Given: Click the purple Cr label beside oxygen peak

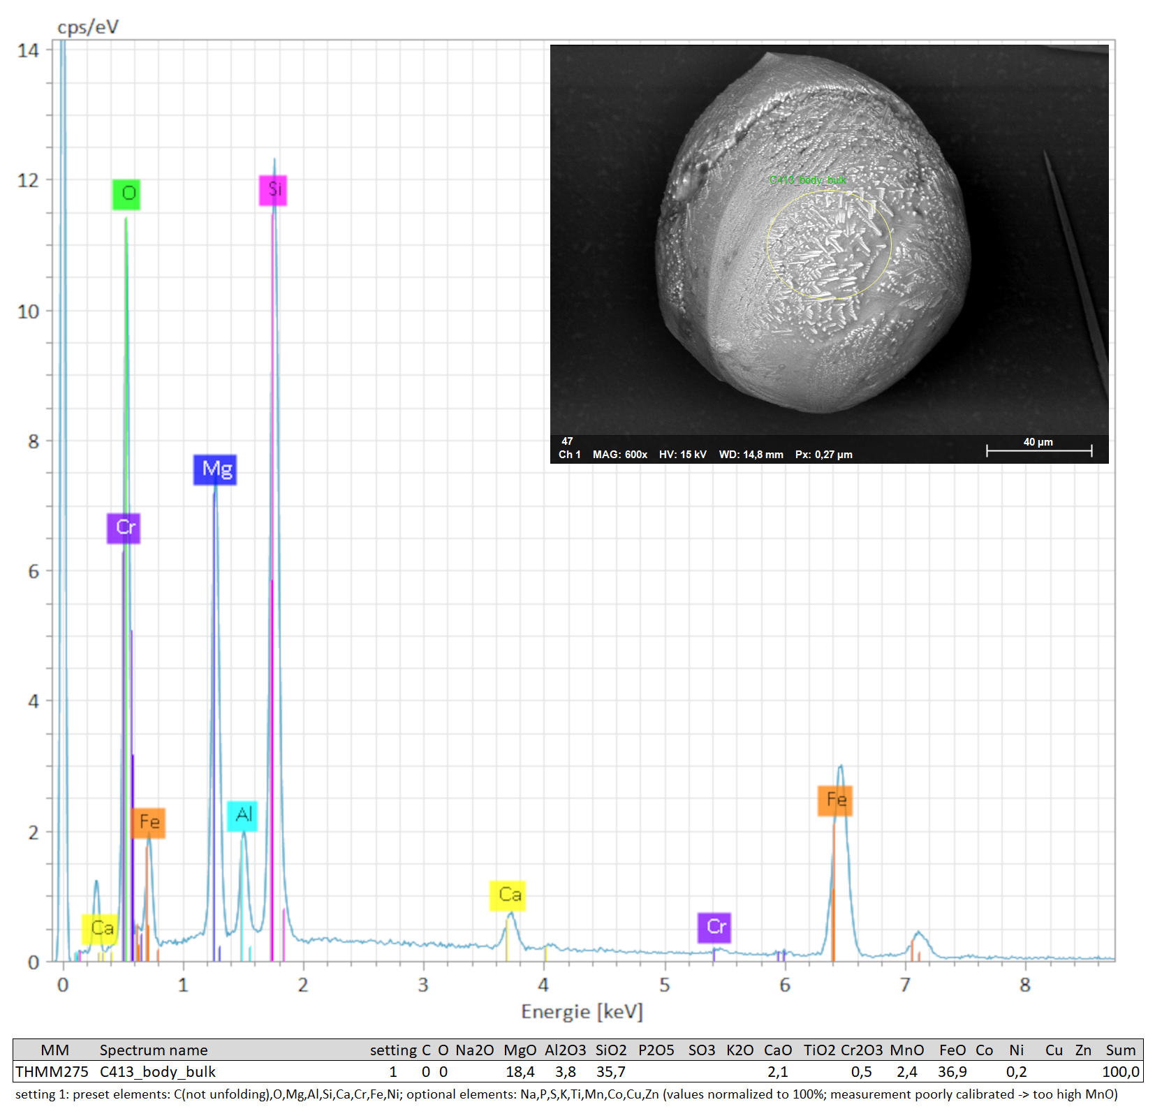Looking at the screenshot, I should 124,528.
